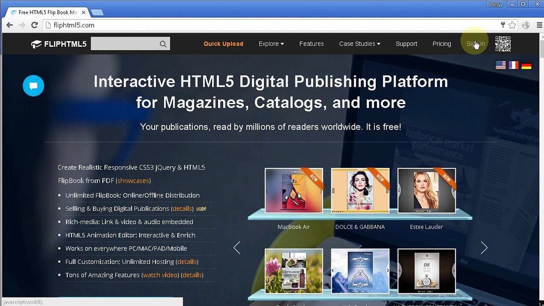Click the Estee Lauder caption
Screen dimensions: 544x306
426,227
